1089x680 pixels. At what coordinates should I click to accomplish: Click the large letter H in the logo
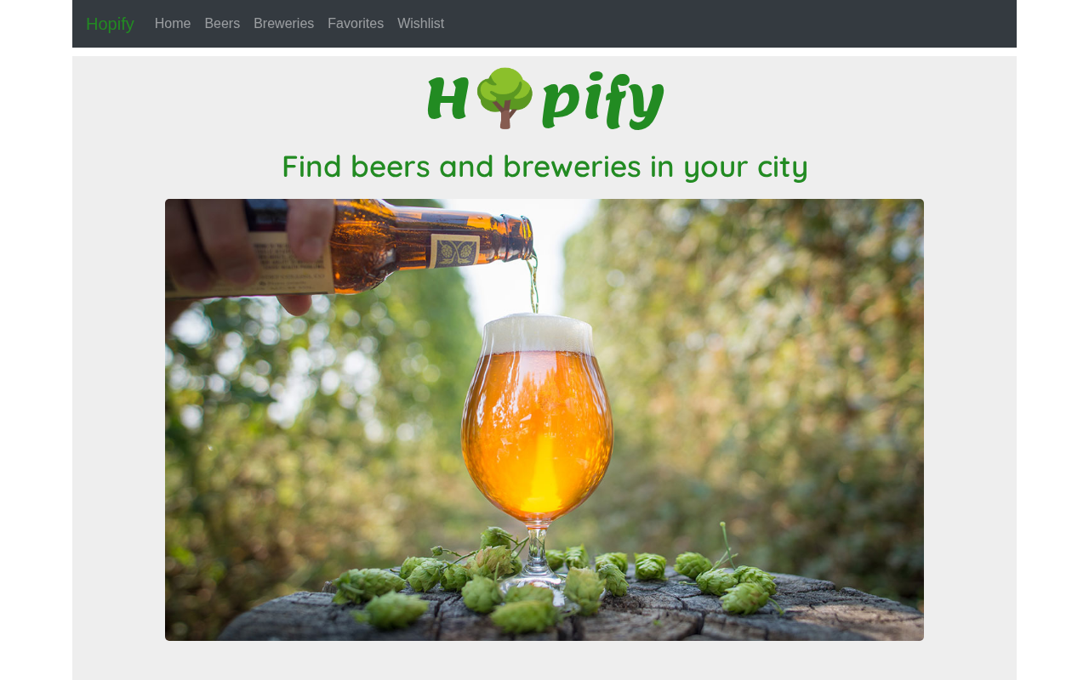[448, 99]
